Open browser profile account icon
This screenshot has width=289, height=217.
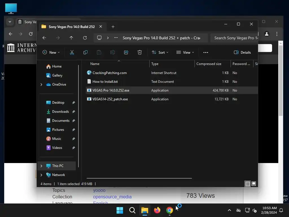267,34
